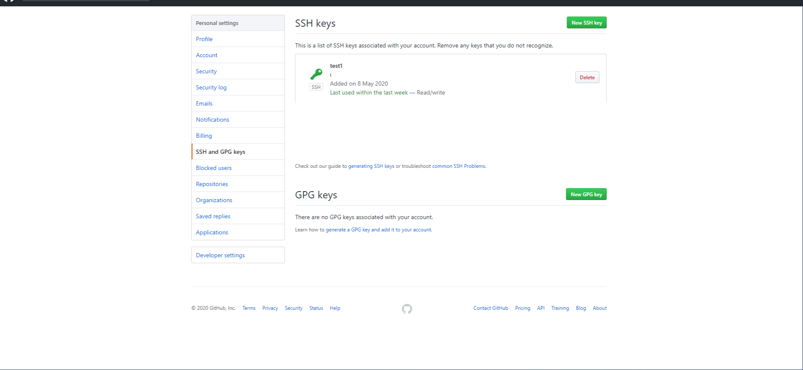Open Contact GitHub footer link
The image size is (803, 370).
tap(491, 308)
